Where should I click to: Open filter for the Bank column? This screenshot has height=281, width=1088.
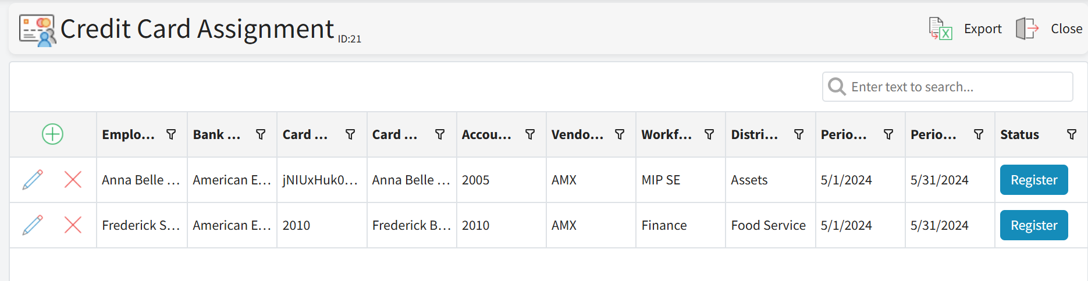(x=261, y=134)
